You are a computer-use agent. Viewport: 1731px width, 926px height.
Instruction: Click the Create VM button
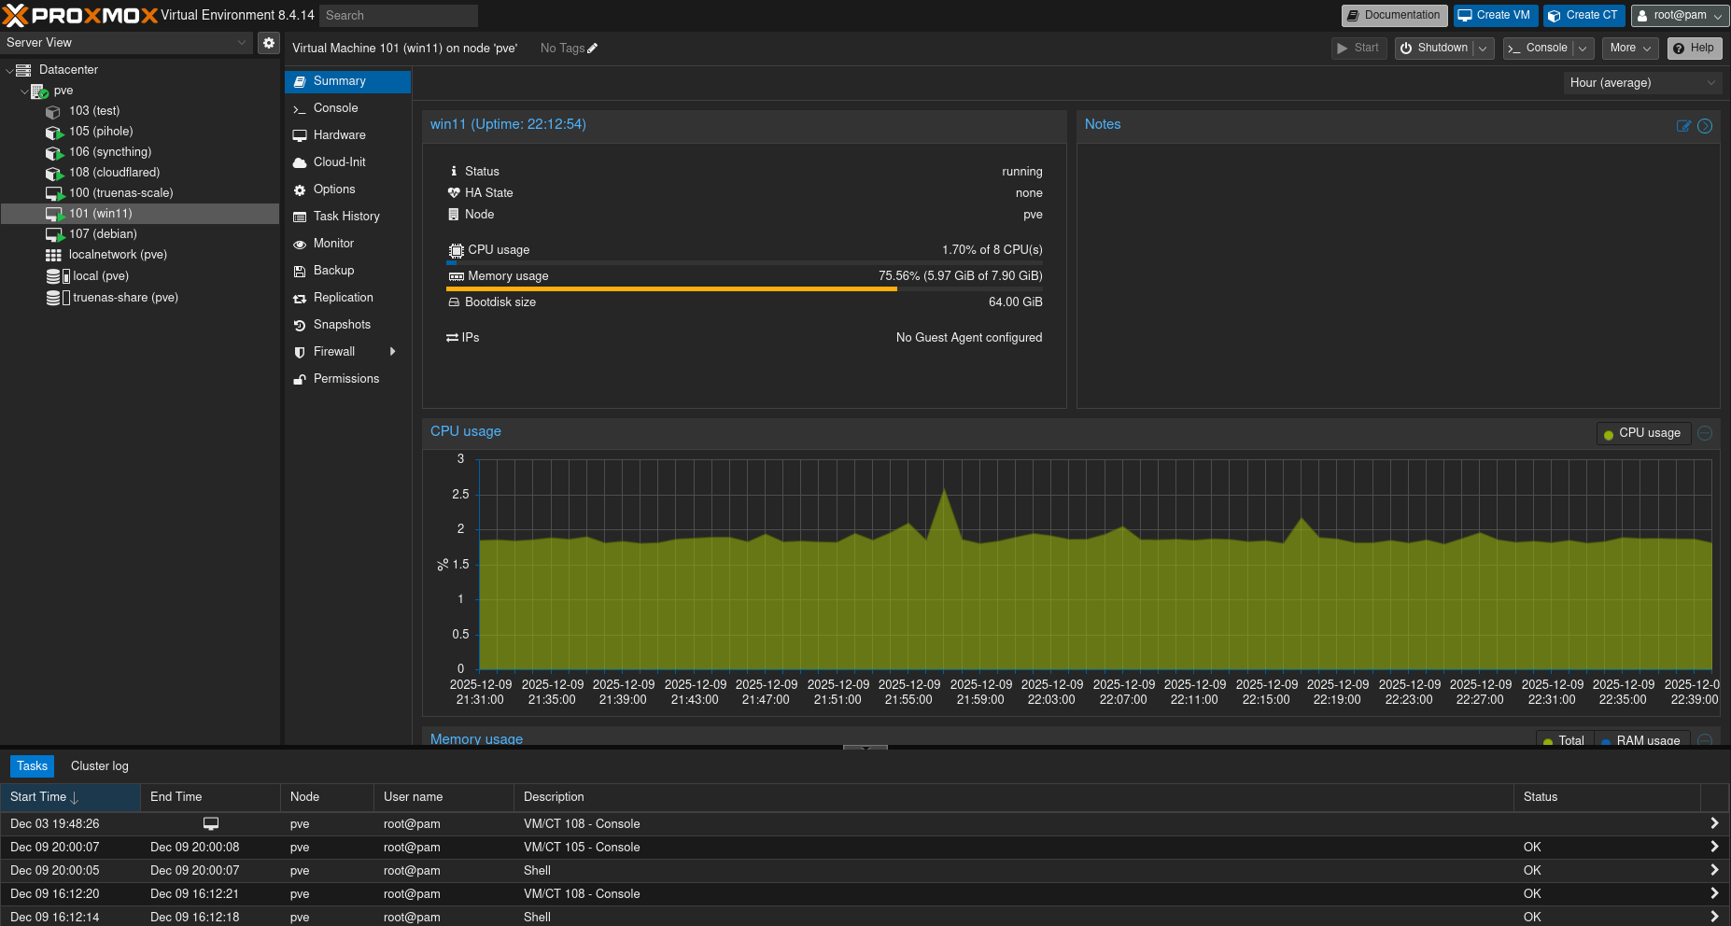[1495, 16]
